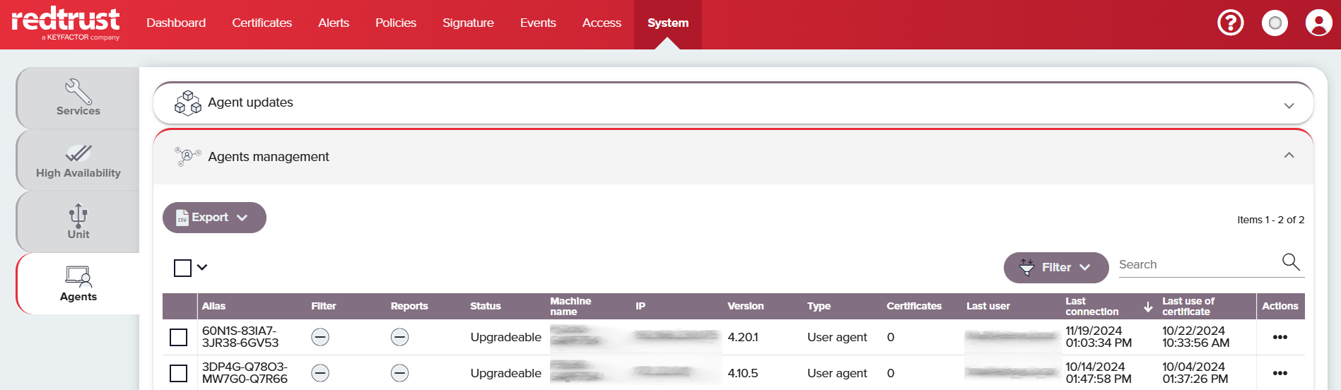This screenshot has height=390, width=1341.
Task: Click the circular status indicator icon
Action: (x=1275, y=23)
